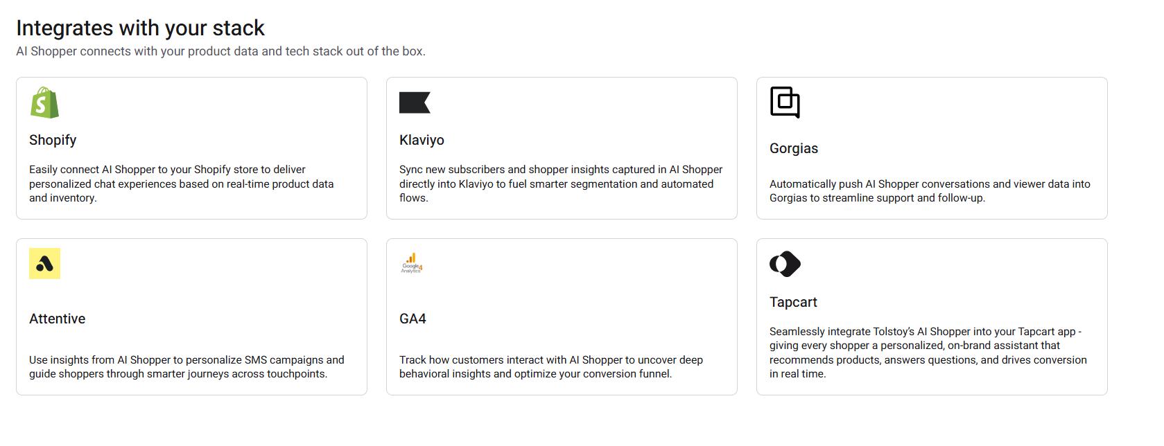Click the Attentive heading label
This screenshot has width=1164, height=446.
click(x=57, y=319)
